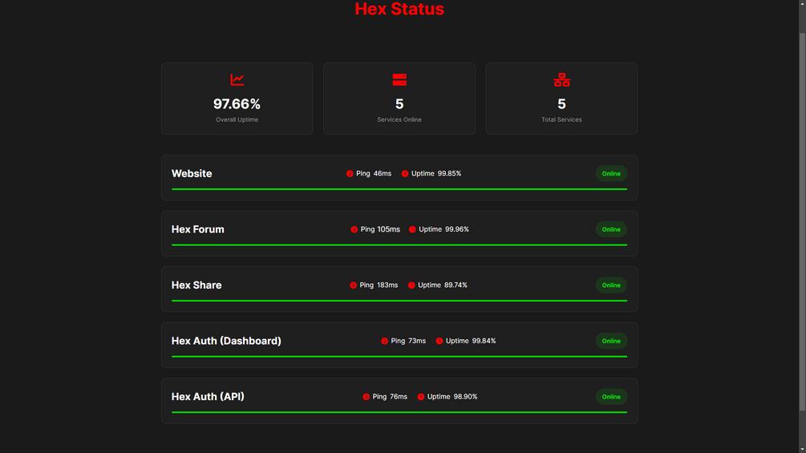The width and height of the screenshot is (806, 453).
Task: Click the green status bar under Hex Share
Action: tap(399, 301)
